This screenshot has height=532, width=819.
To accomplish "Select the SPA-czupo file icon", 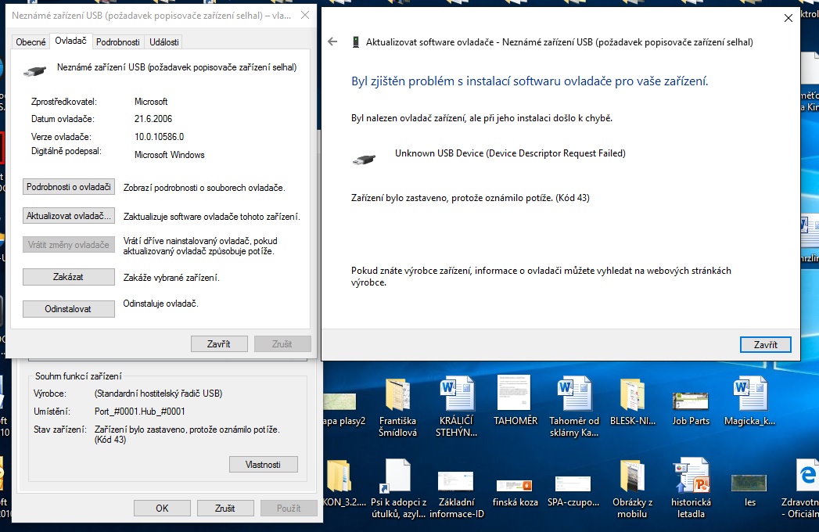I will 573,491.
